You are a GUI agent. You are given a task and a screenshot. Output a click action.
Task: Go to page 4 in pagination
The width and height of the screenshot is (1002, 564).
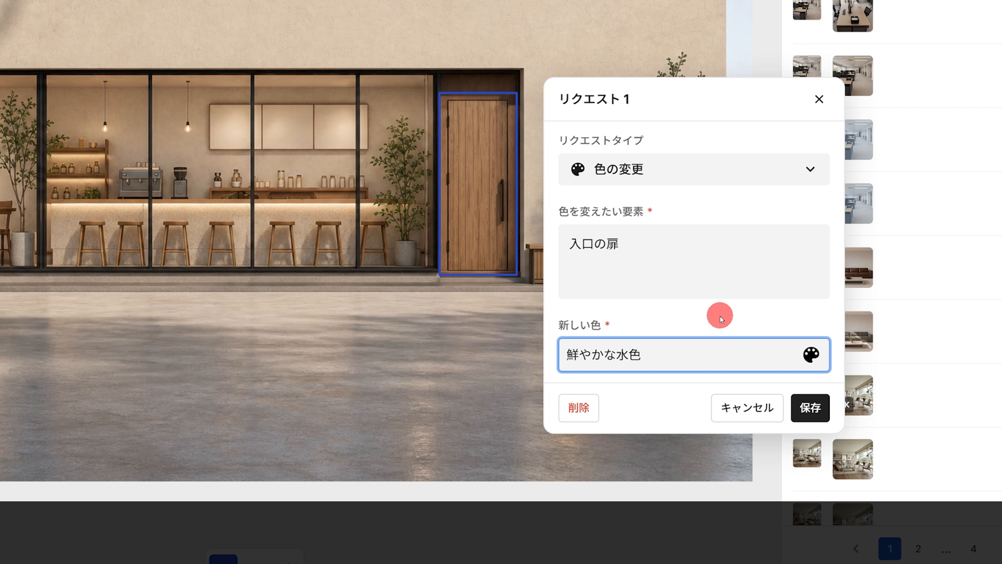pos(973,549)
